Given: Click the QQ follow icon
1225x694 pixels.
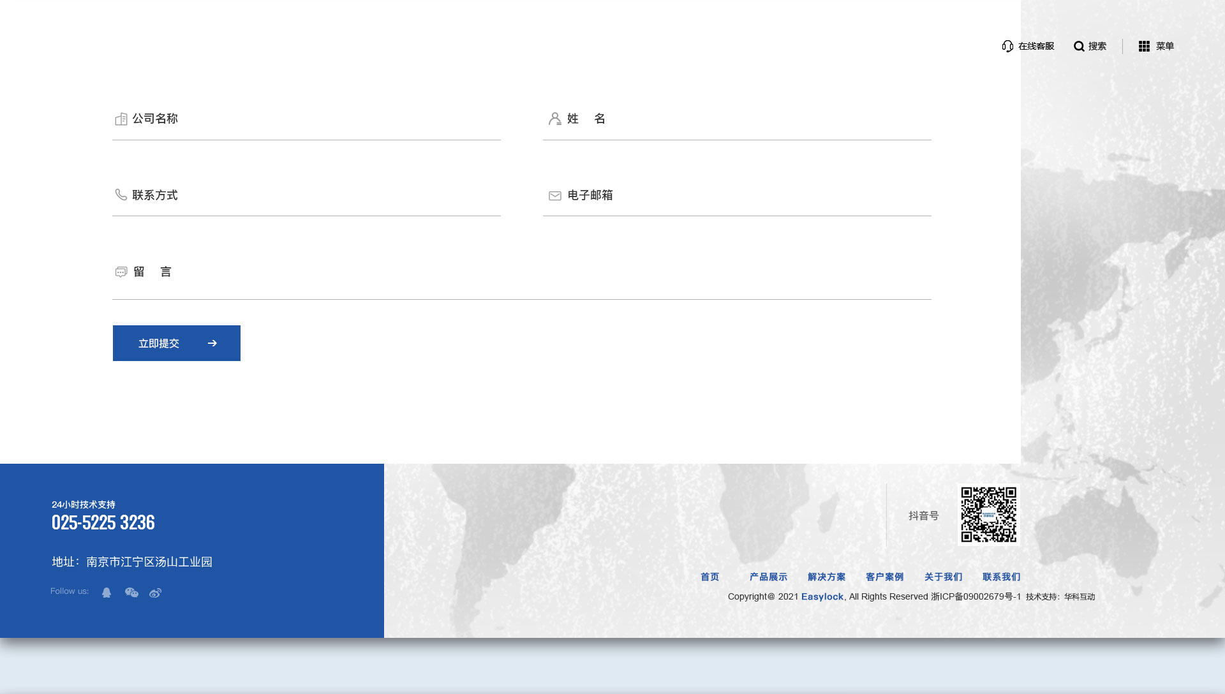Looking at the screenshot, I should [107, 593].
